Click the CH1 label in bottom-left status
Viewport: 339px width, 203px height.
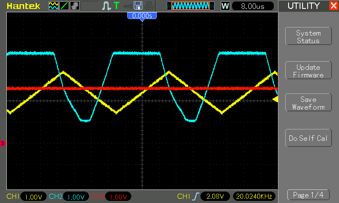pyautogui.click(x=13, y=196)
